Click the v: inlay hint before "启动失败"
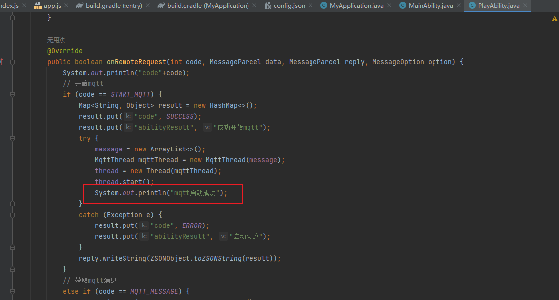This screenshot has width=559, height=300. tap(223, 236)
